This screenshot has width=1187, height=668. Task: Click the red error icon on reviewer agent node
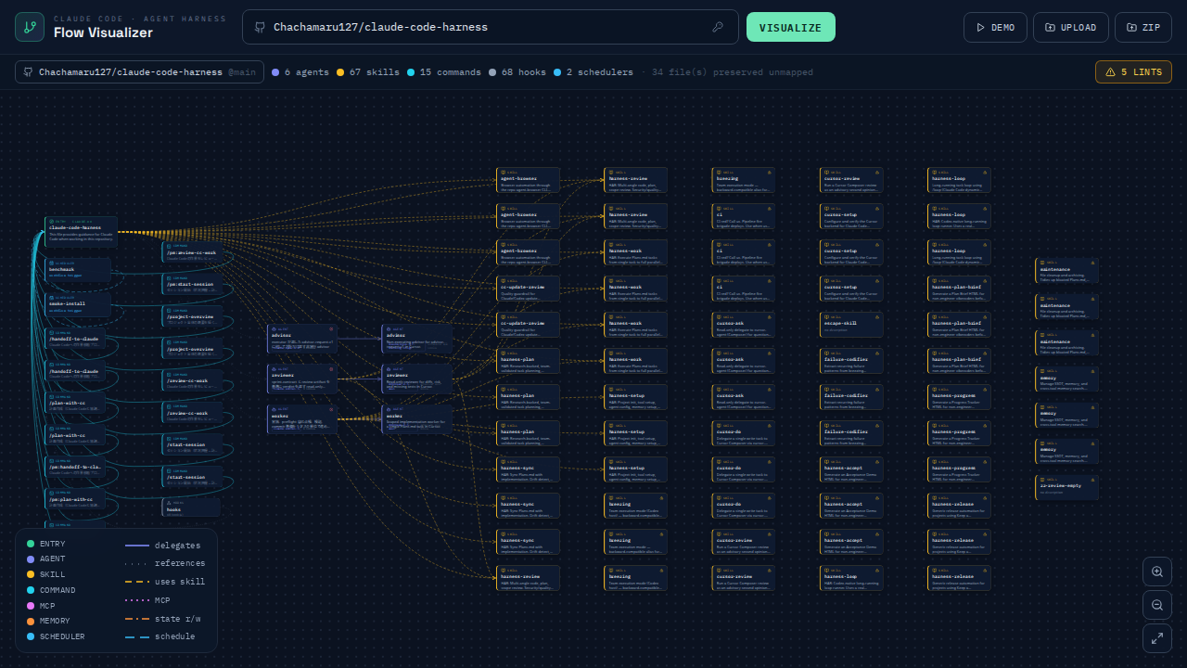[331, 368]
